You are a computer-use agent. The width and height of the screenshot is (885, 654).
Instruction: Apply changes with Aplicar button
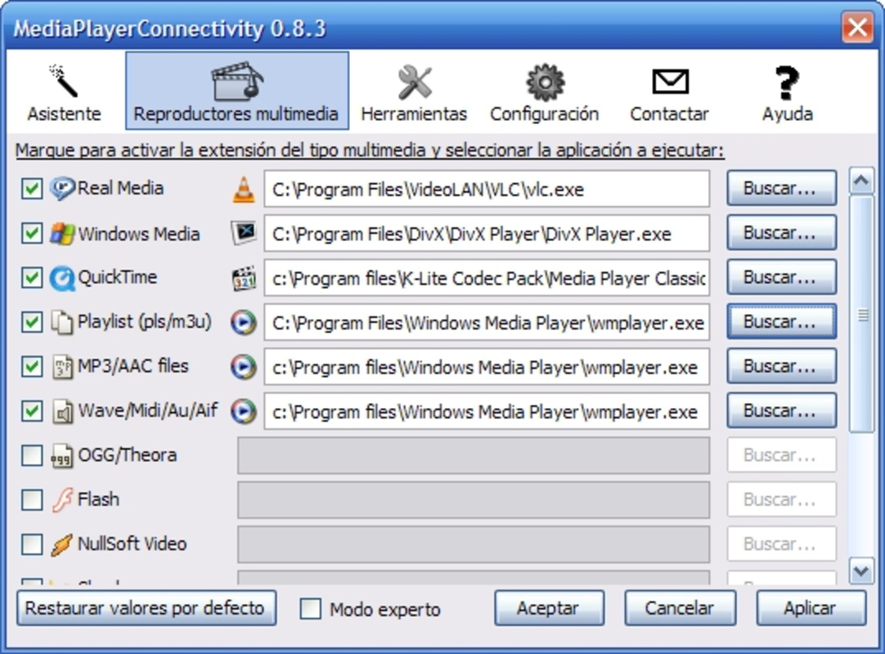tap(811, 608)
